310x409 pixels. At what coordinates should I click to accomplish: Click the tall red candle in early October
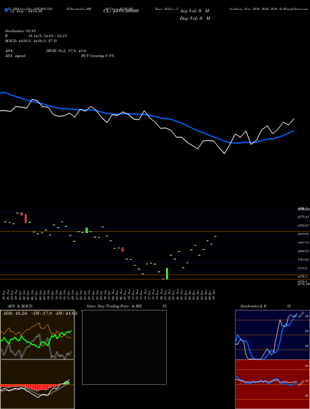[25, 218]
